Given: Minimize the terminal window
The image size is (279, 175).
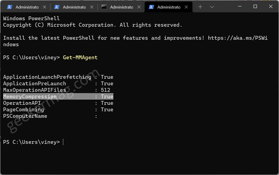Looking at the screenshot, I should (240, 6).
